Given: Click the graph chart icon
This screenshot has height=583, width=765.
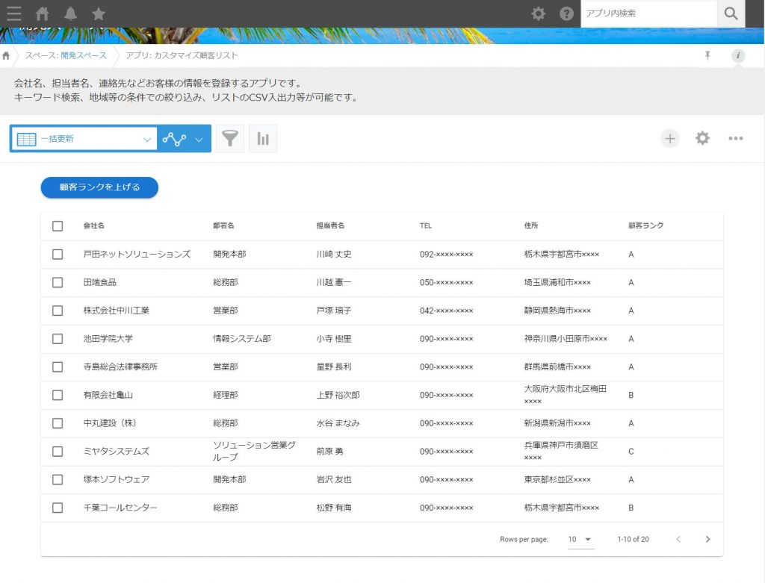Looking at the screenshot, I should [x=174, y=139].
